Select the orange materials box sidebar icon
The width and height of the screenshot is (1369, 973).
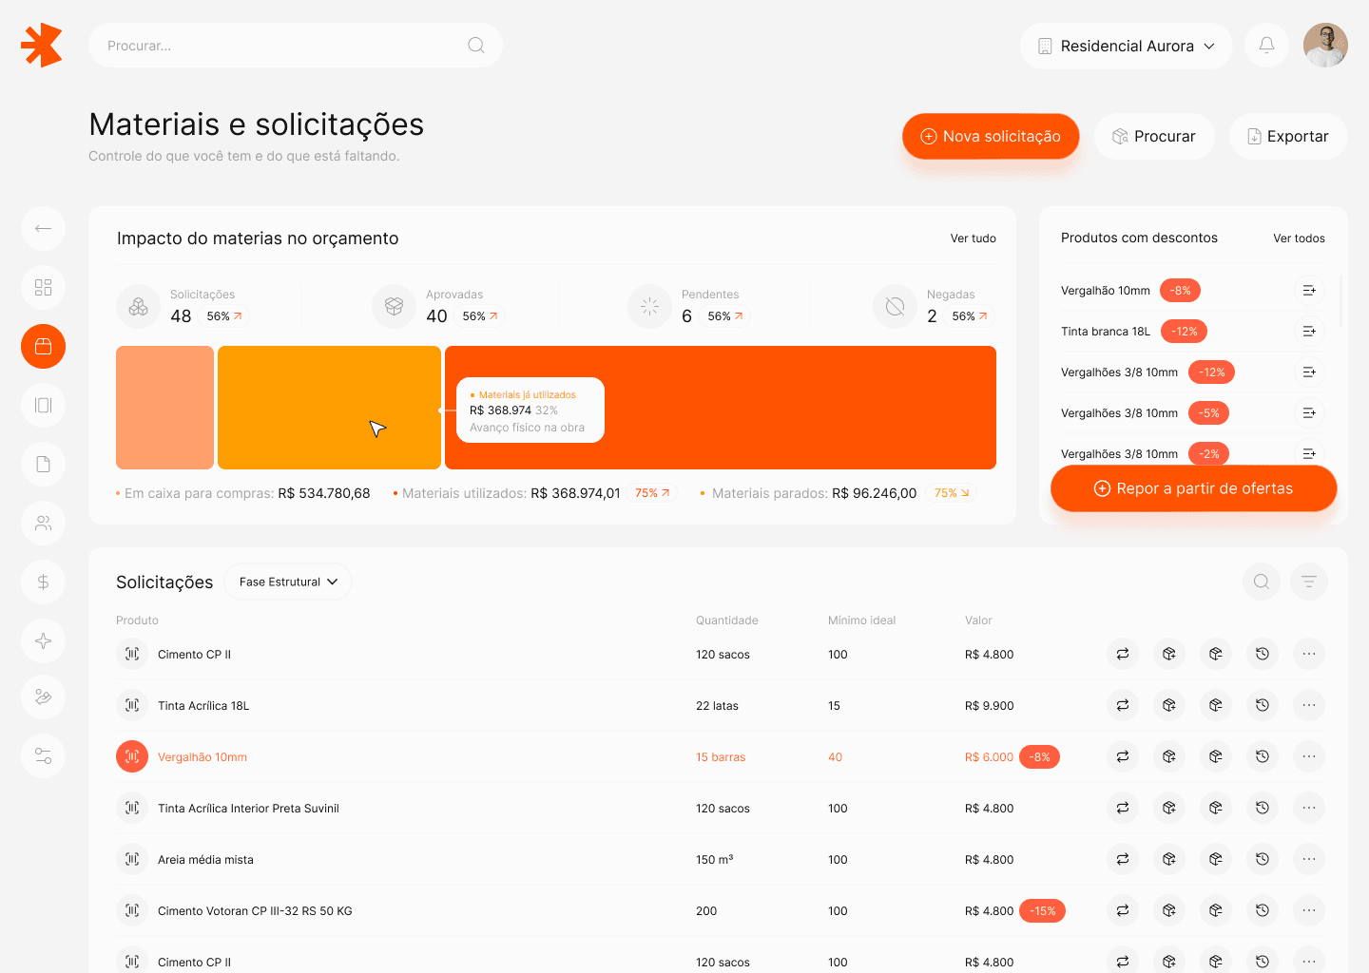43,346
